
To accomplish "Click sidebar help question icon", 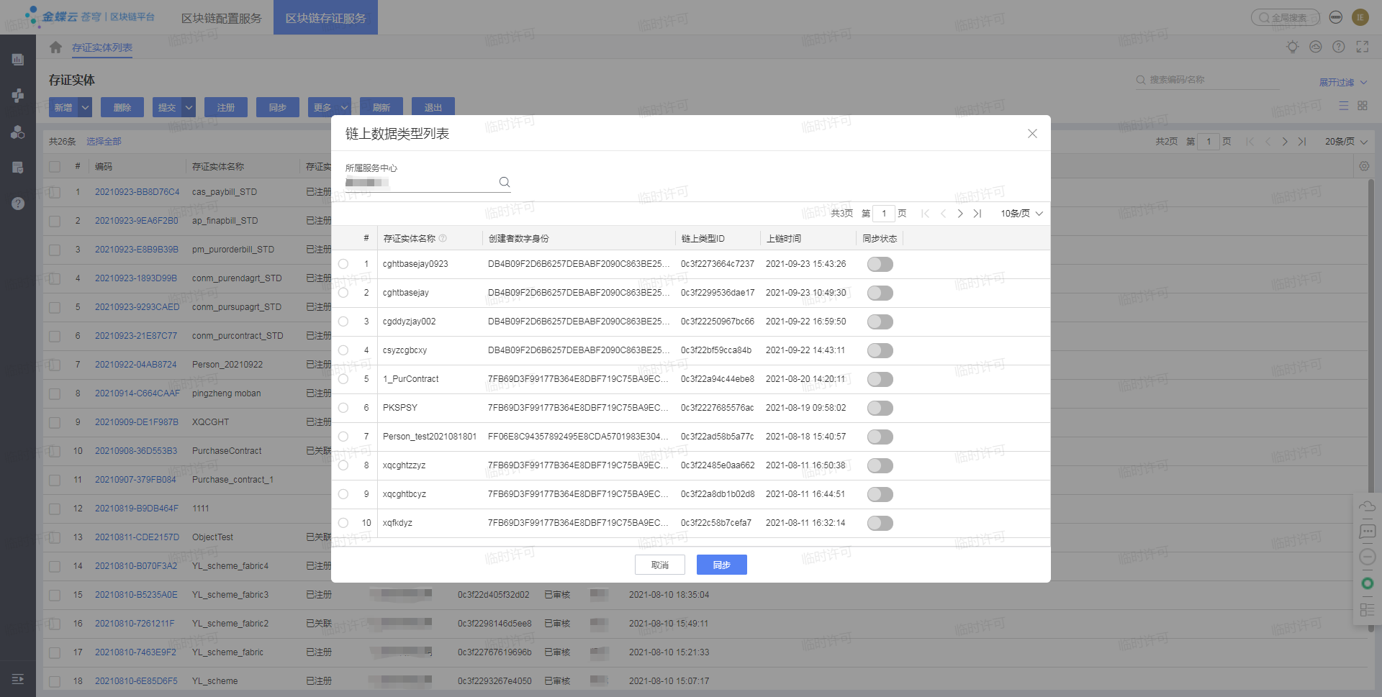I will pos(18,204).
